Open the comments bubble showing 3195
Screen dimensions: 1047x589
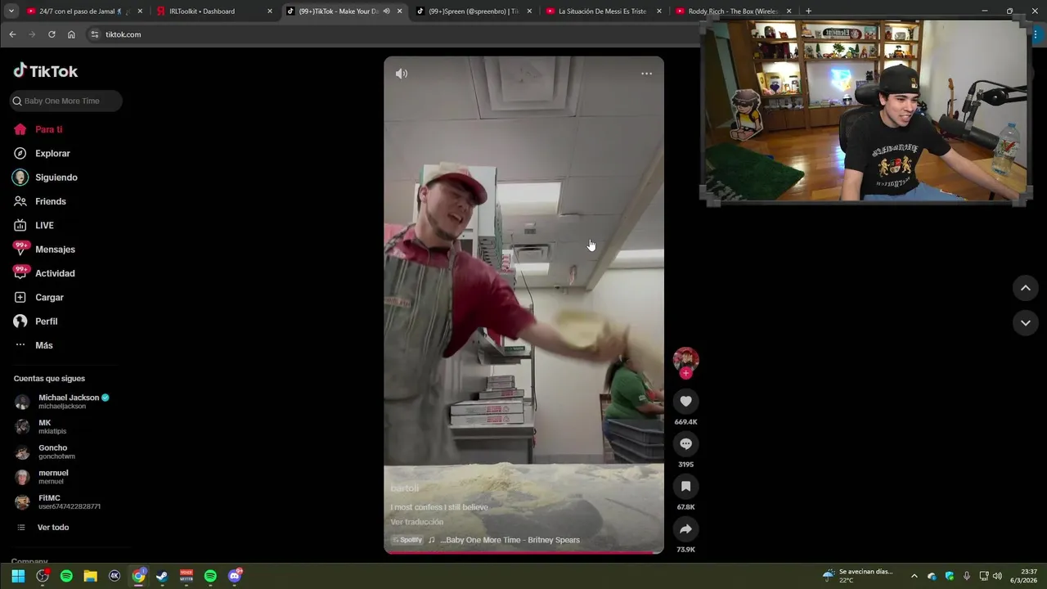685,443
